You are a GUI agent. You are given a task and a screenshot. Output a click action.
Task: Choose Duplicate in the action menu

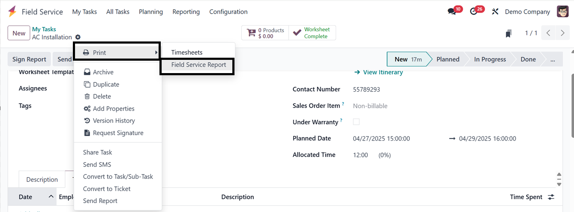[106, 85]
